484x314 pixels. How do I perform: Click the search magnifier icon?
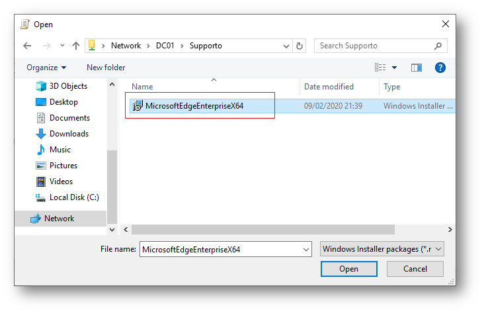click(x=438, y=46)
